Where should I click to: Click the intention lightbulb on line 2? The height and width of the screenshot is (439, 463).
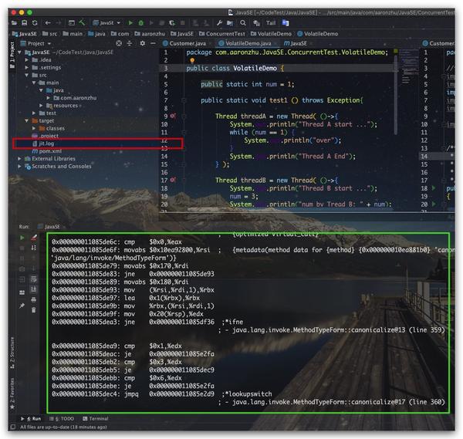tap(192, 60)
